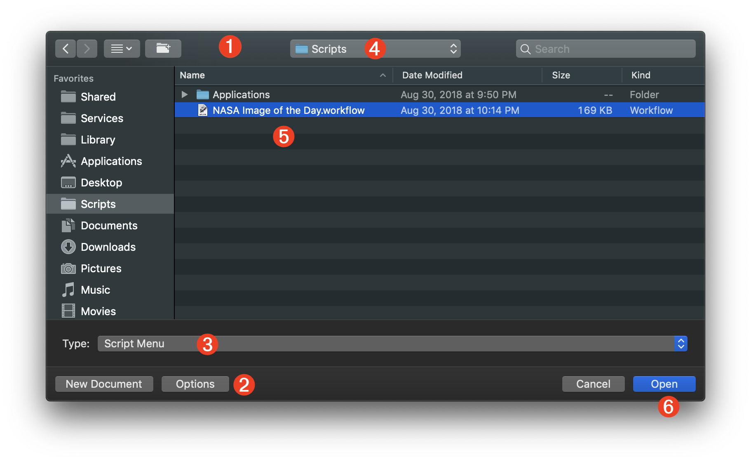Image resolution: width=751 pixels, height=462 pixels.
Task: Open Services in the sidebar
Action: [110, 118]
